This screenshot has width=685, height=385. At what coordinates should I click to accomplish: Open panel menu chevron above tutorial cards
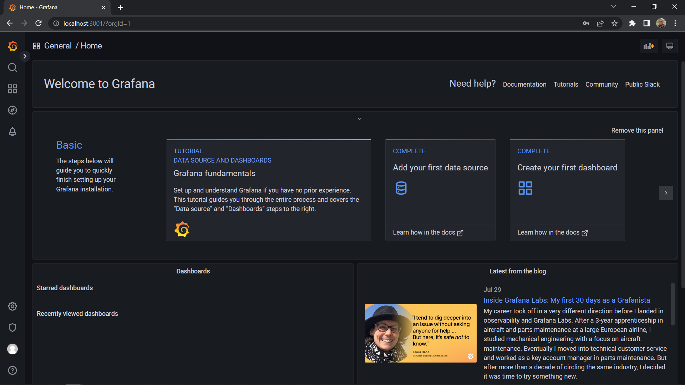360,119
